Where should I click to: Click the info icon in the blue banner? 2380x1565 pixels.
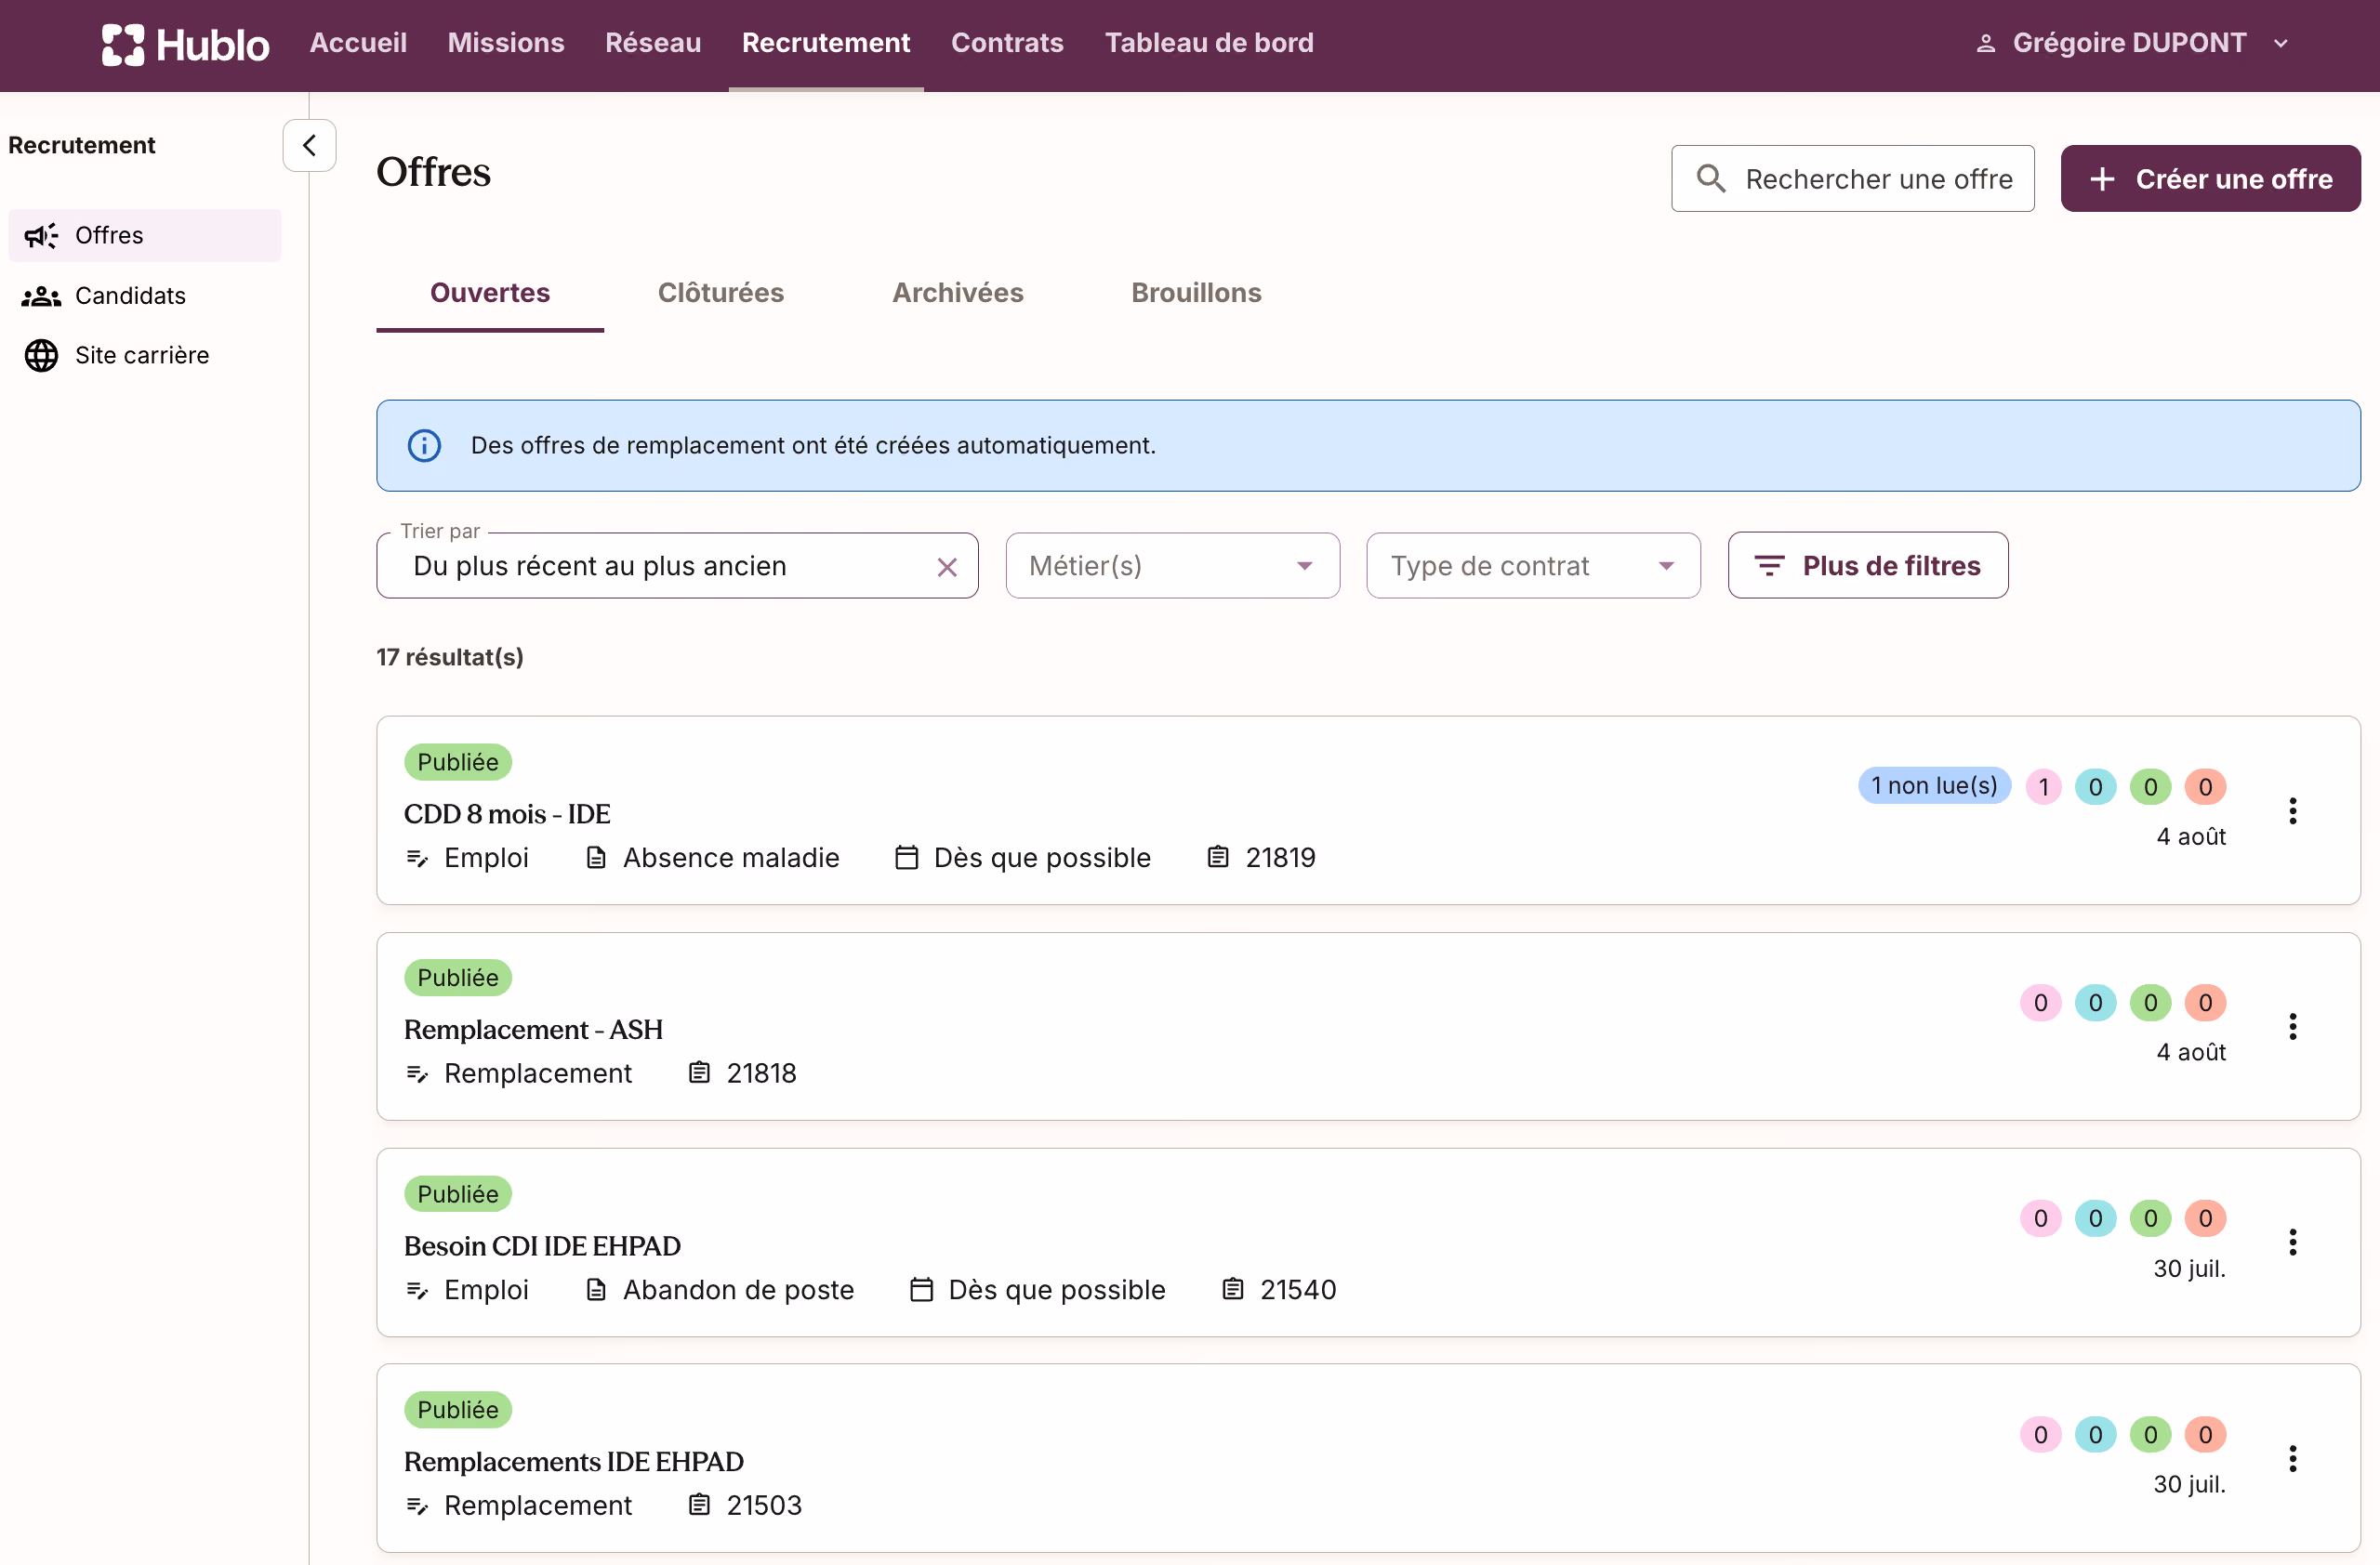(x=424, y=446)
